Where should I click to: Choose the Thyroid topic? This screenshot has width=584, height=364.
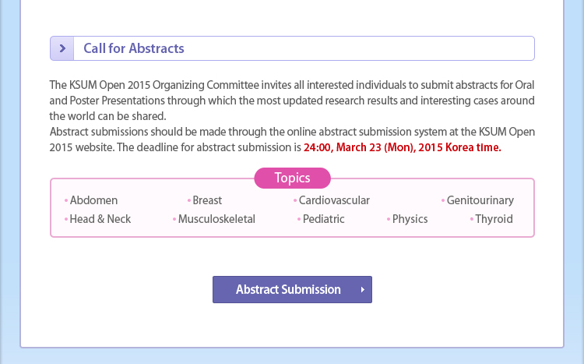point(494,219)
